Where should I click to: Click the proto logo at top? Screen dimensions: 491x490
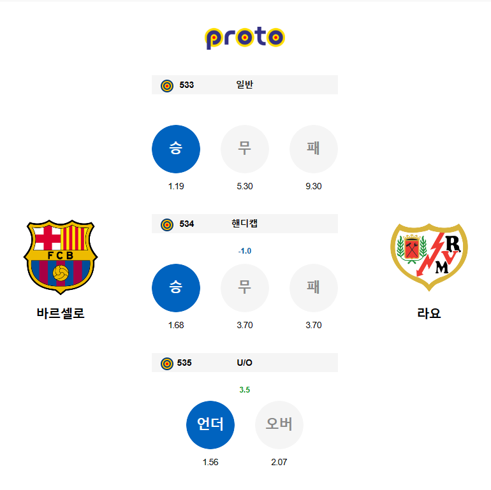coord(245,38)
